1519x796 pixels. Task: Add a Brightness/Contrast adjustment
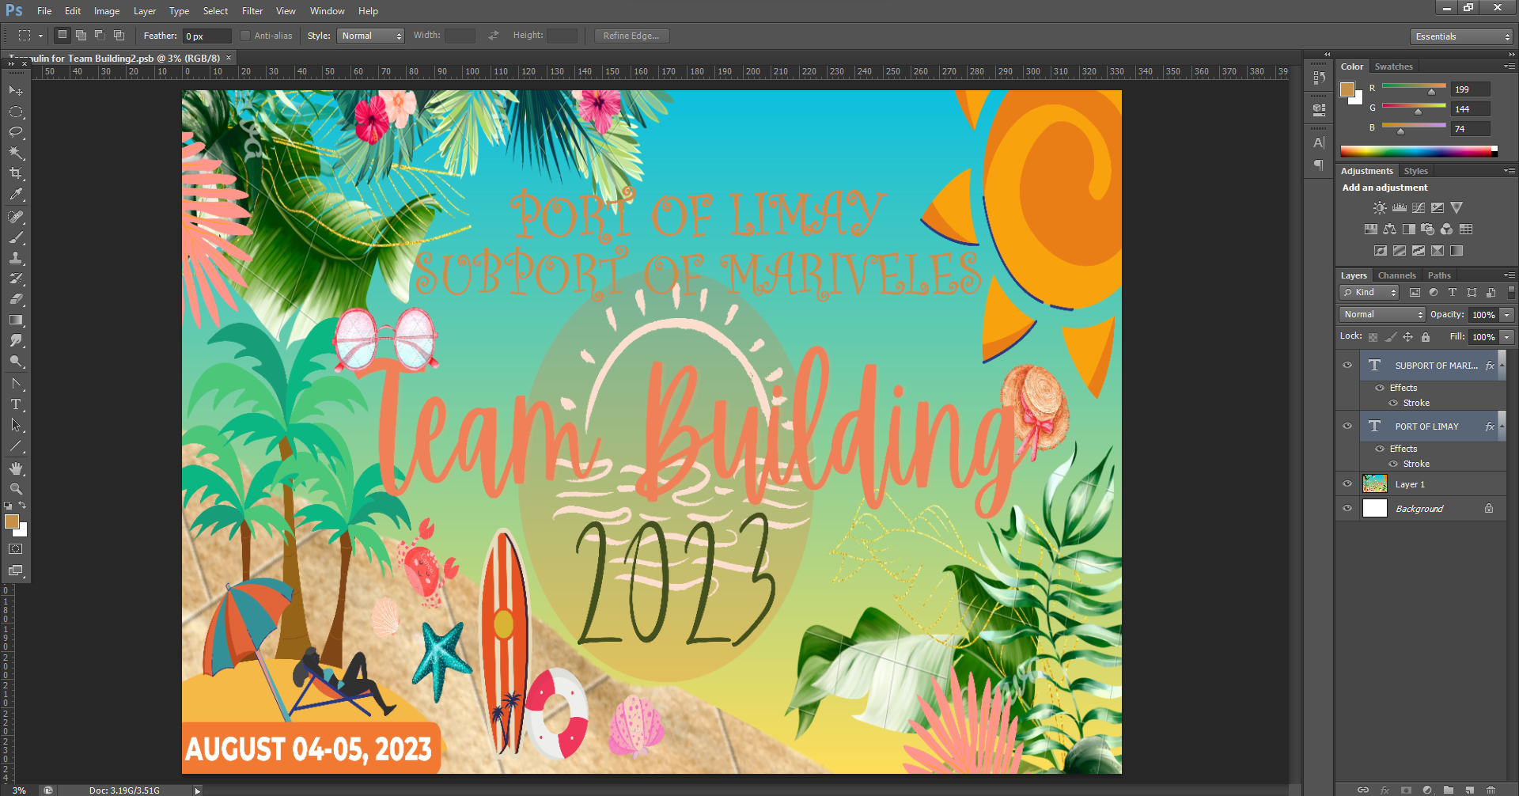click(x=1380, y=207)
